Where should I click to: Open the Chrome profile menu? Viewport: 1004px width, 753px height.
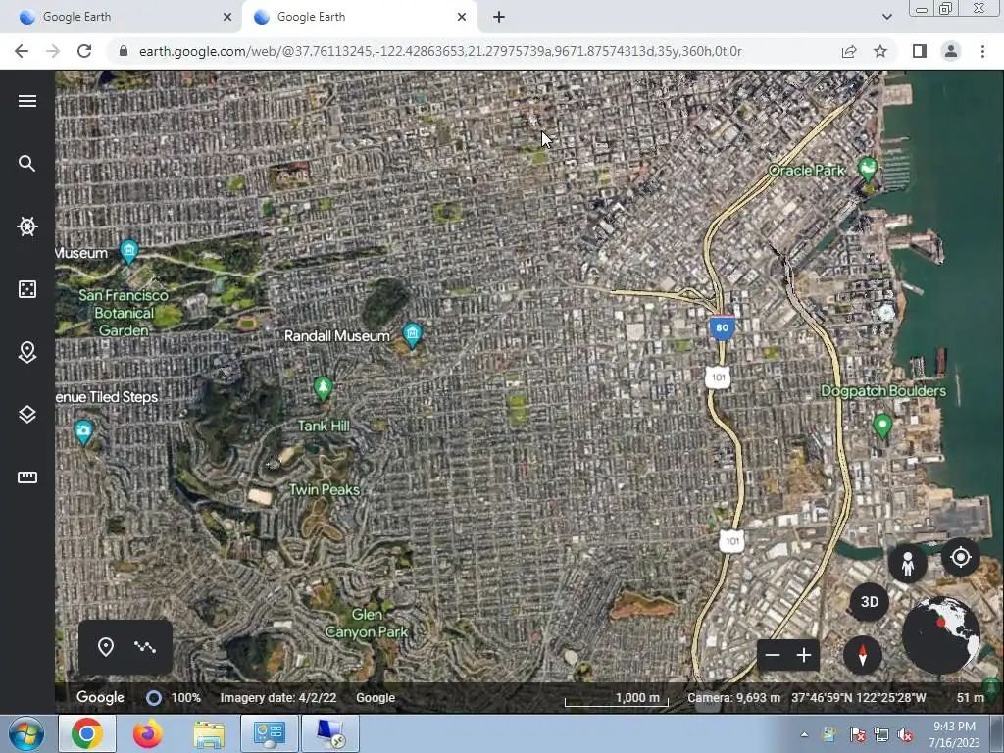951,51
